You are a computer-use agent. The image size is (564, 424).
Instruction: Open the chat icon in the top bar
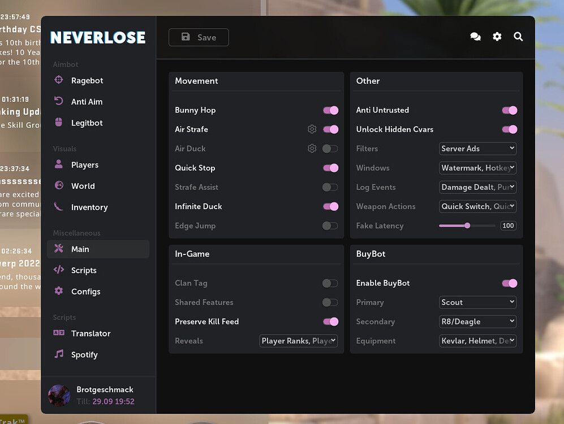coord(475,36)
